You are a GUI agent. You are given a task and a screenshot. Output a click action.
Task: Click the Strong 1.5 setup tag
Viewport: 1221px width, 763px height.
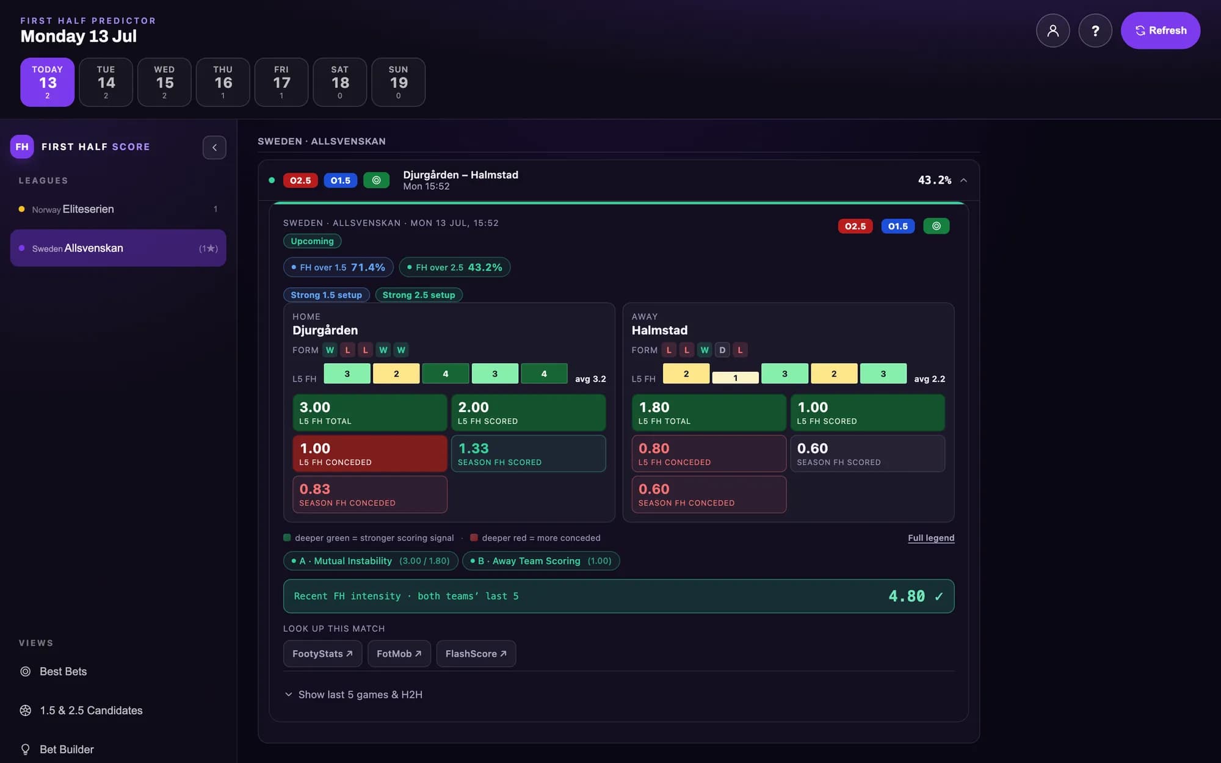pyautogui.click(x=327, y=295)
